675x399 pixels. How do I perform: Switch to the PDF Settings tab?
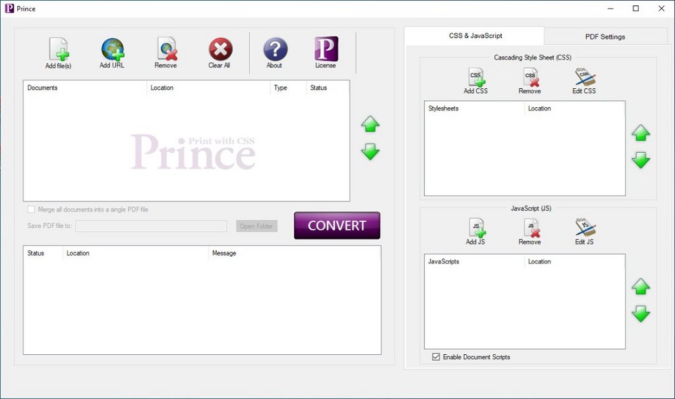(x=605, y=37)
